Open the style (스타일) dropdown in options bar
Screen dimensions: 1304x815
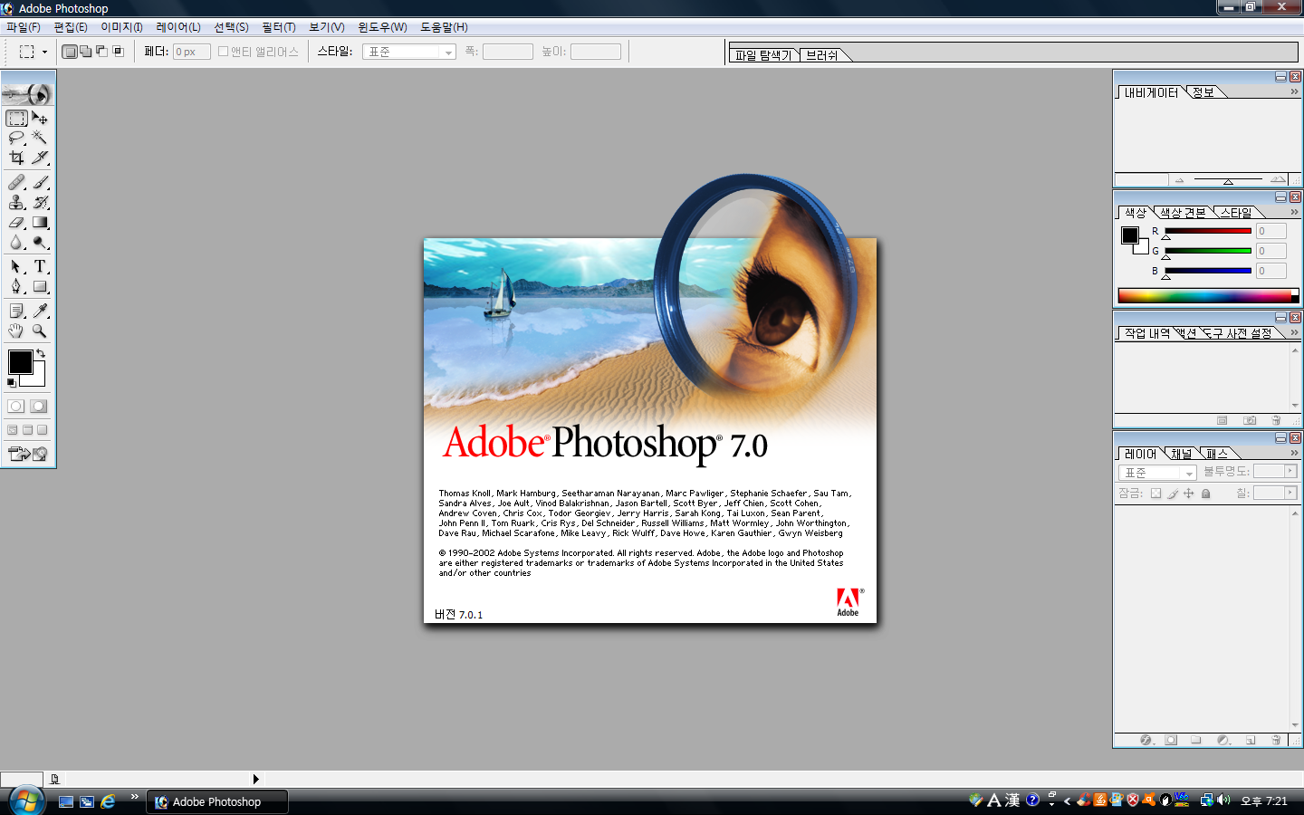[408, 53]
